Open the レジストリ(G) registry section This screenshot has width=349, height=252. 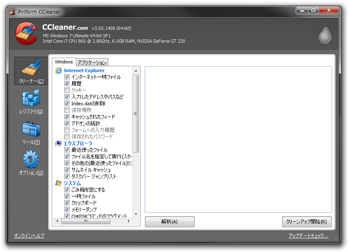31,102
